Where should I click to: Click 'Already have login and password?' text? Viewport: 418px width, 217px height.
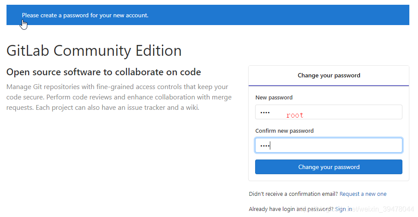(291, 209)
